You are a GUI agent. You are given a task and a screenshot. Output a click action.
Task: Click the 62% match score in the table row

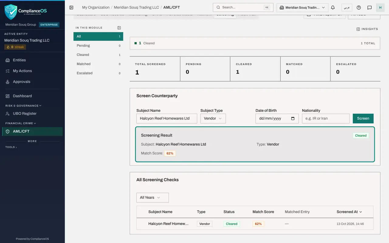pyautogui.click(x=258, y=224)
